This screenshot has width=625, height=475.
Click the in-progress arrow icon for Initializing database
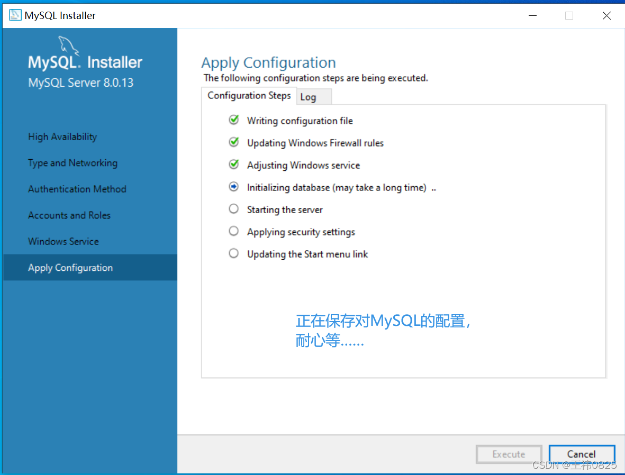tap(234, 187)
